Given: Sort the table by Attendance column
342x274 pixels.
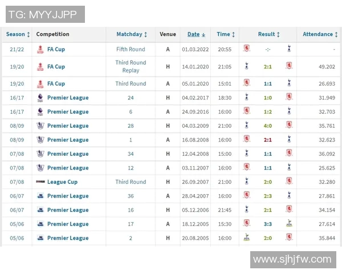Looking at the screenshot, I should (x=320, y=34).
